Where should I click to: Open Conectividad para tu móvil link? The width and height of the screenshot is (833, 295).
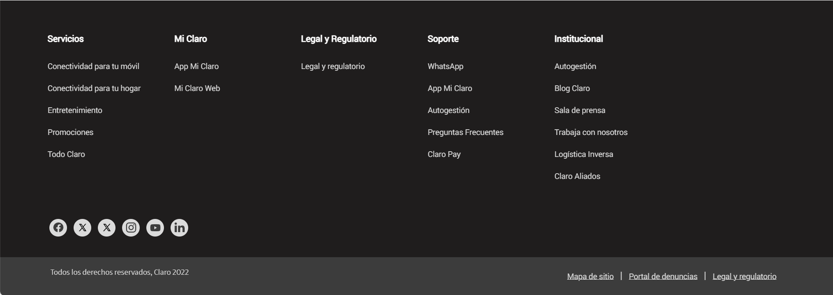[93, 66]
